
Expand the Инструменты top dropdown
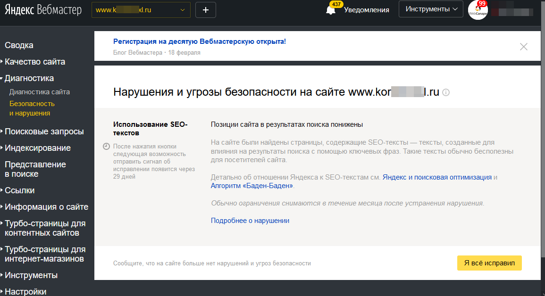431,9
